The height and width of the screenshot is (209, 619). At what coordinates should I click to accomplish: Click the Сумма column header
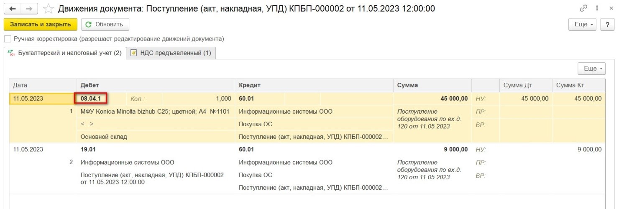point(407,85)
